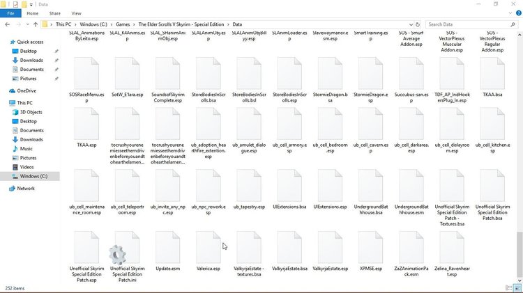Select the Valerica.esp file
Viewport: 523px width, 293px height.
(209, 251)
